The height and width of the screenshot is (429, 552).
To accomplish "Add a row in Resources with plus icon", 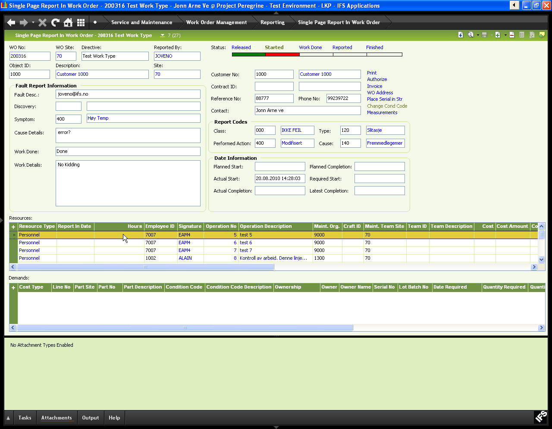I will (x=13, y=227).
